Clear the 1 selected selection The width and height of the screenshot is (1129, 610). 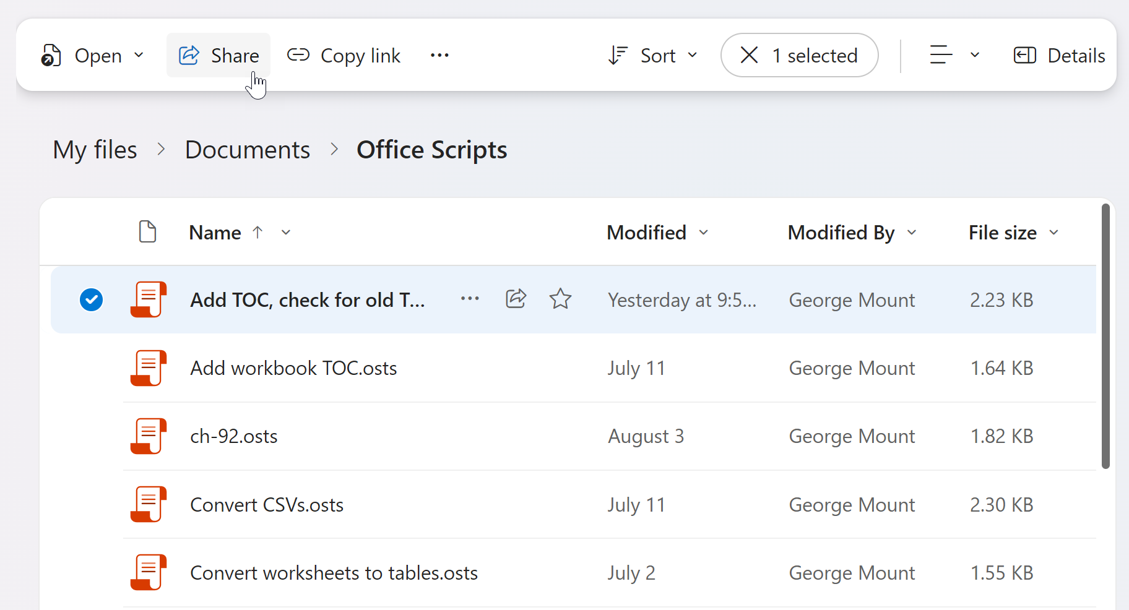[749, 56]
